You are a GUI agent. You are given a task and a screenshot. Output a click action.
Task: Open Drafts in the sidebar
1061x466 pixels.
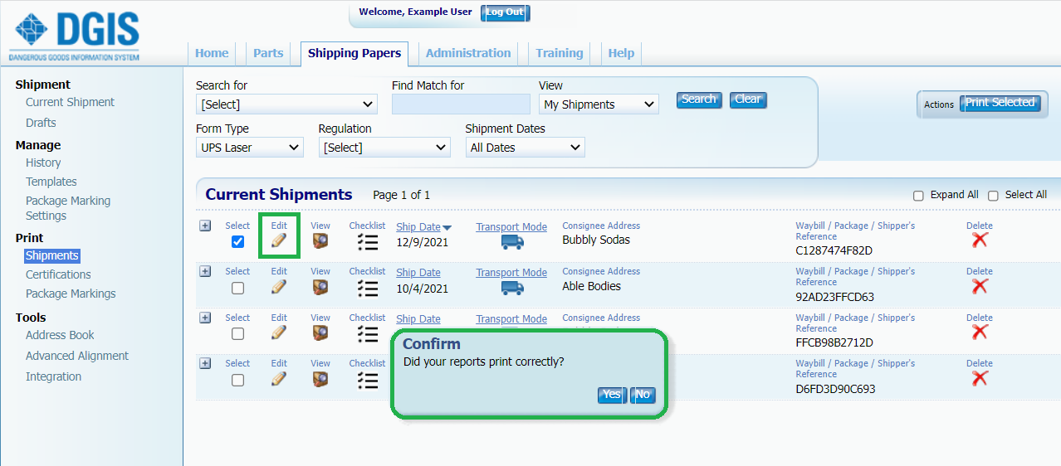point(41,123)
